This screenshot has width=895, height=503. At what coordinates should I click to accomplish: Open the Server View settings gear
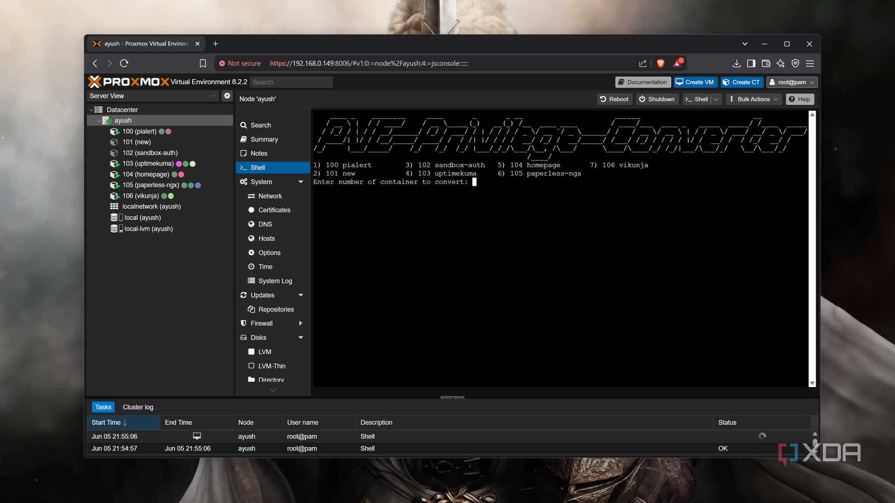227,95
